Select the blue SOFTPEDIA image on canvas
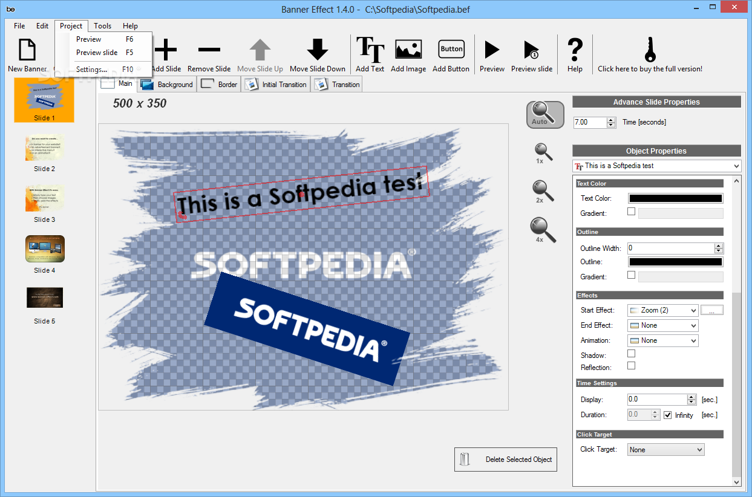The image size is (752, 497). coord(307,328)
